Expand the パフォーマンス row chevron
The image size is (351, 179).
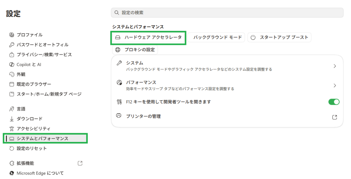click(335, 86)
